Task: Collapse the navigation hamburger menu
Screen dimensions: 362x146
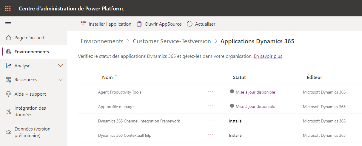Action: [x=8, y=24]
